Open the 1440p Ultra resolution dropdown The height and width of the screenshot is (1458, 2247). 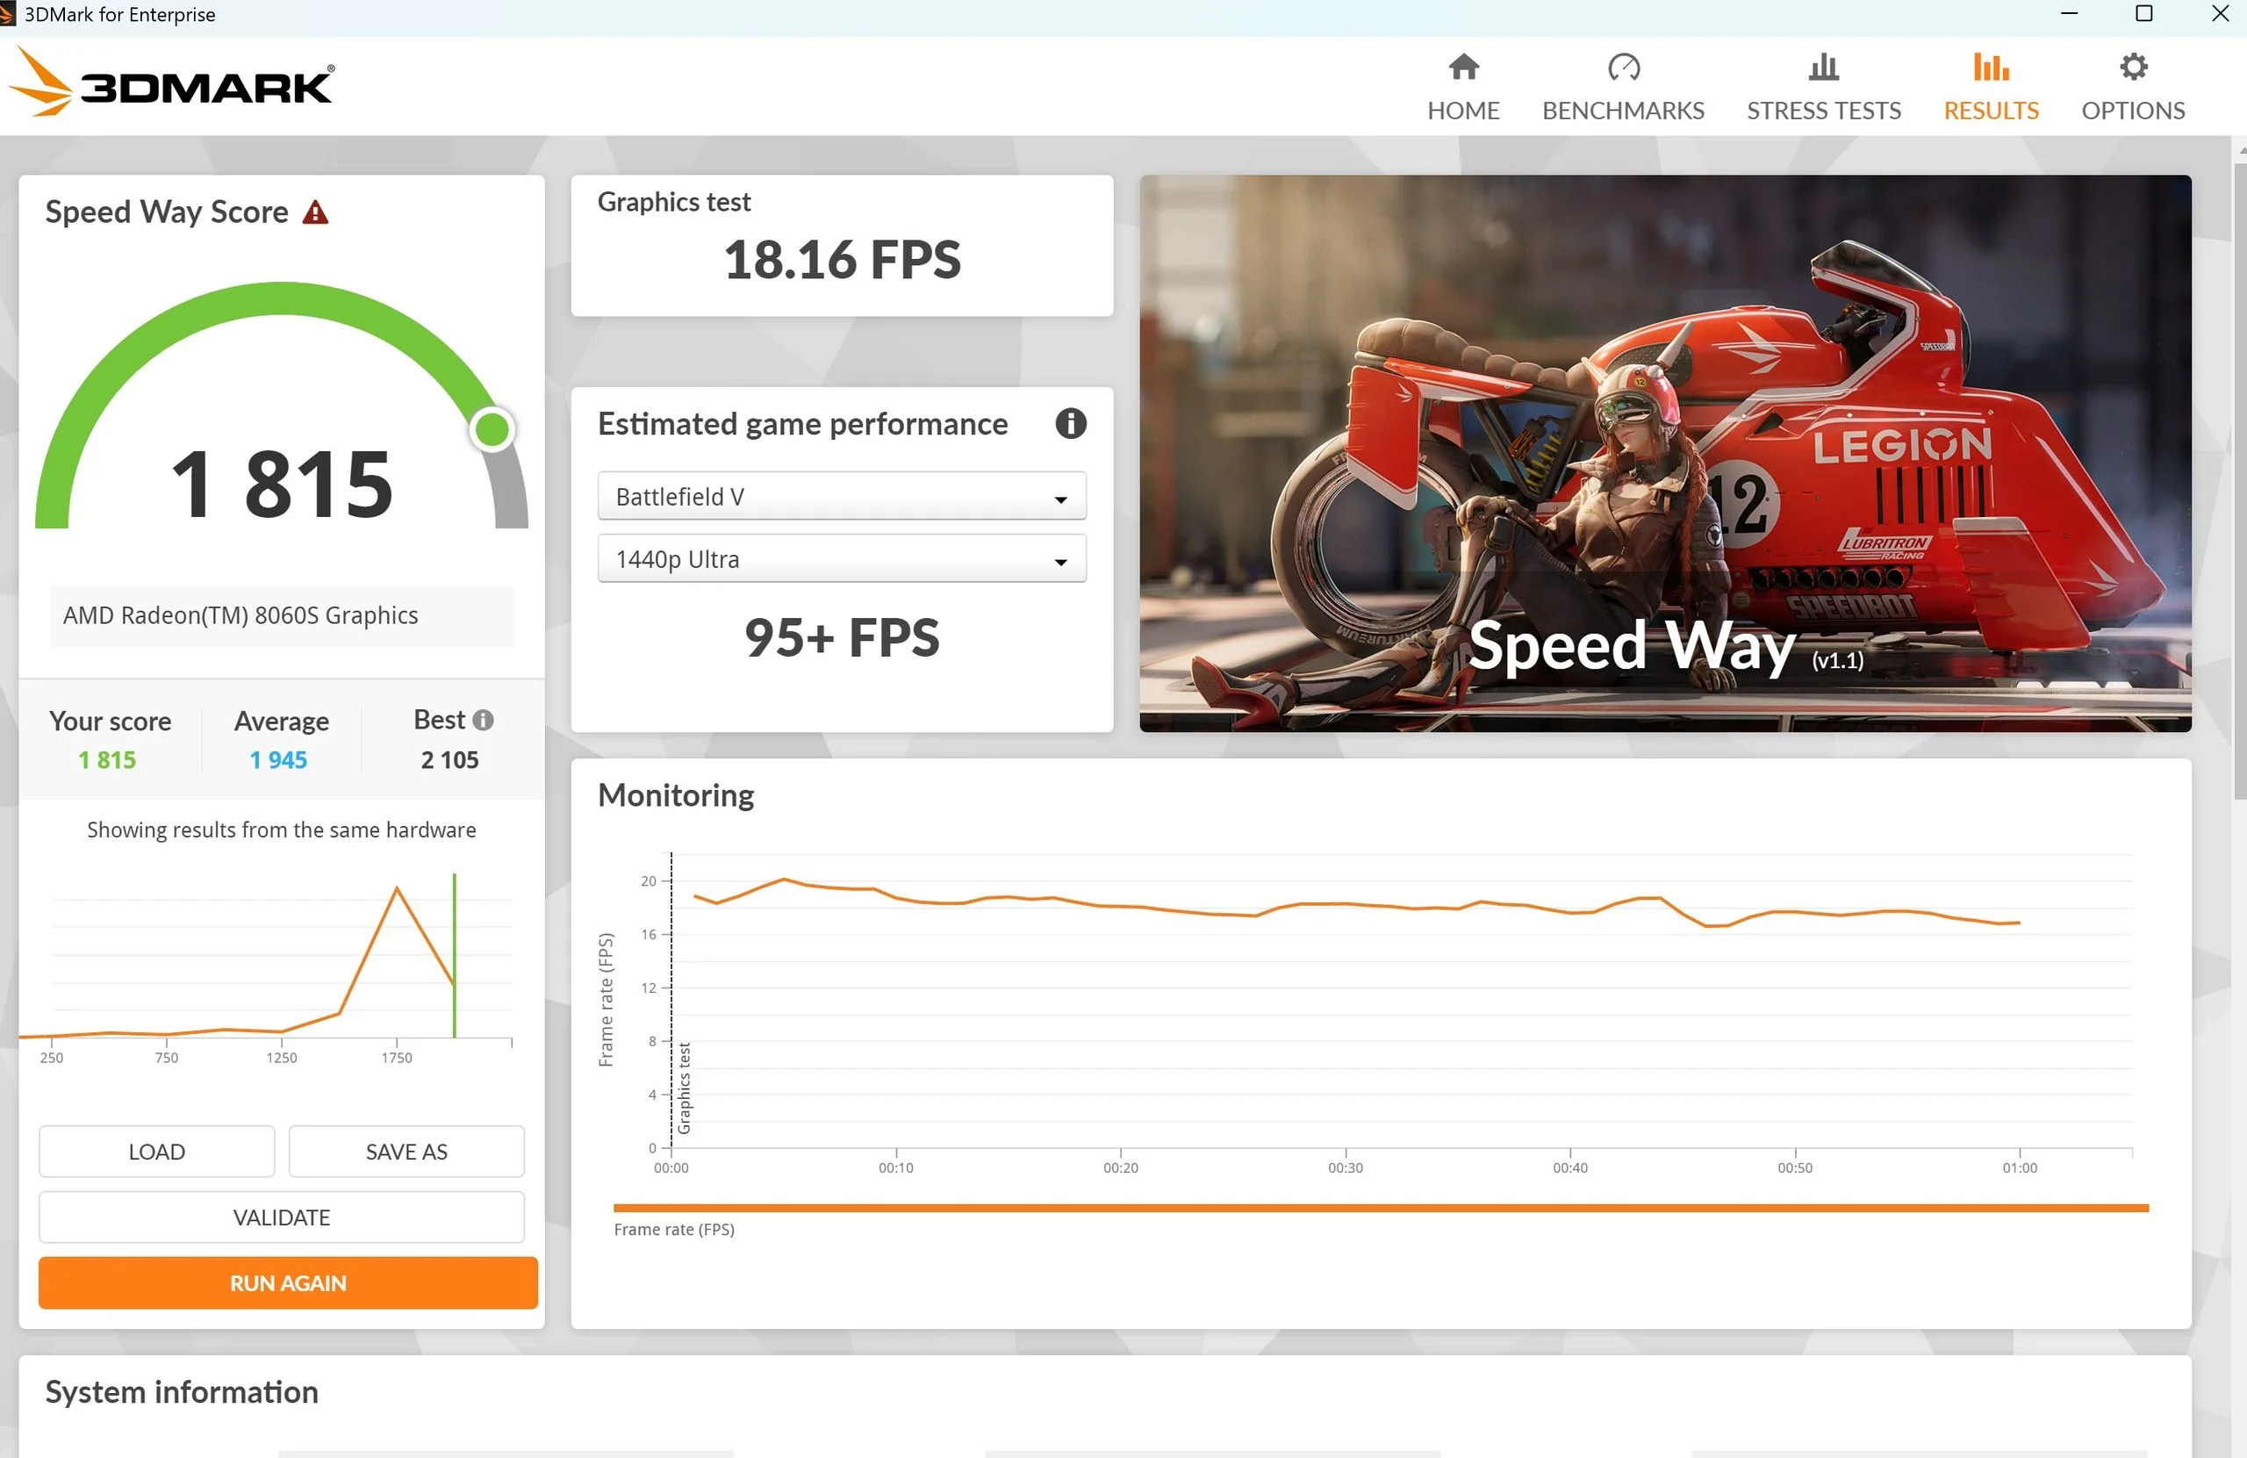pos(841,559)
